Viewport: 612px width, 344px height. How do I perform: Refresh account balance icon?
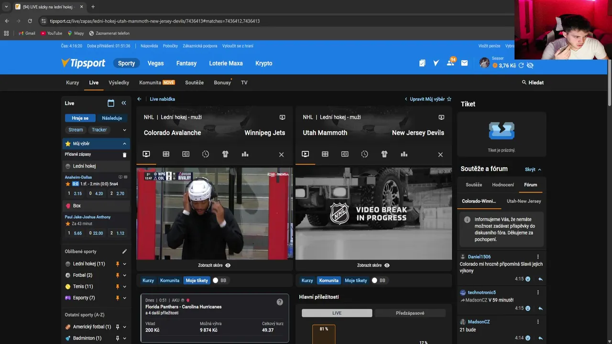point(521,65)
